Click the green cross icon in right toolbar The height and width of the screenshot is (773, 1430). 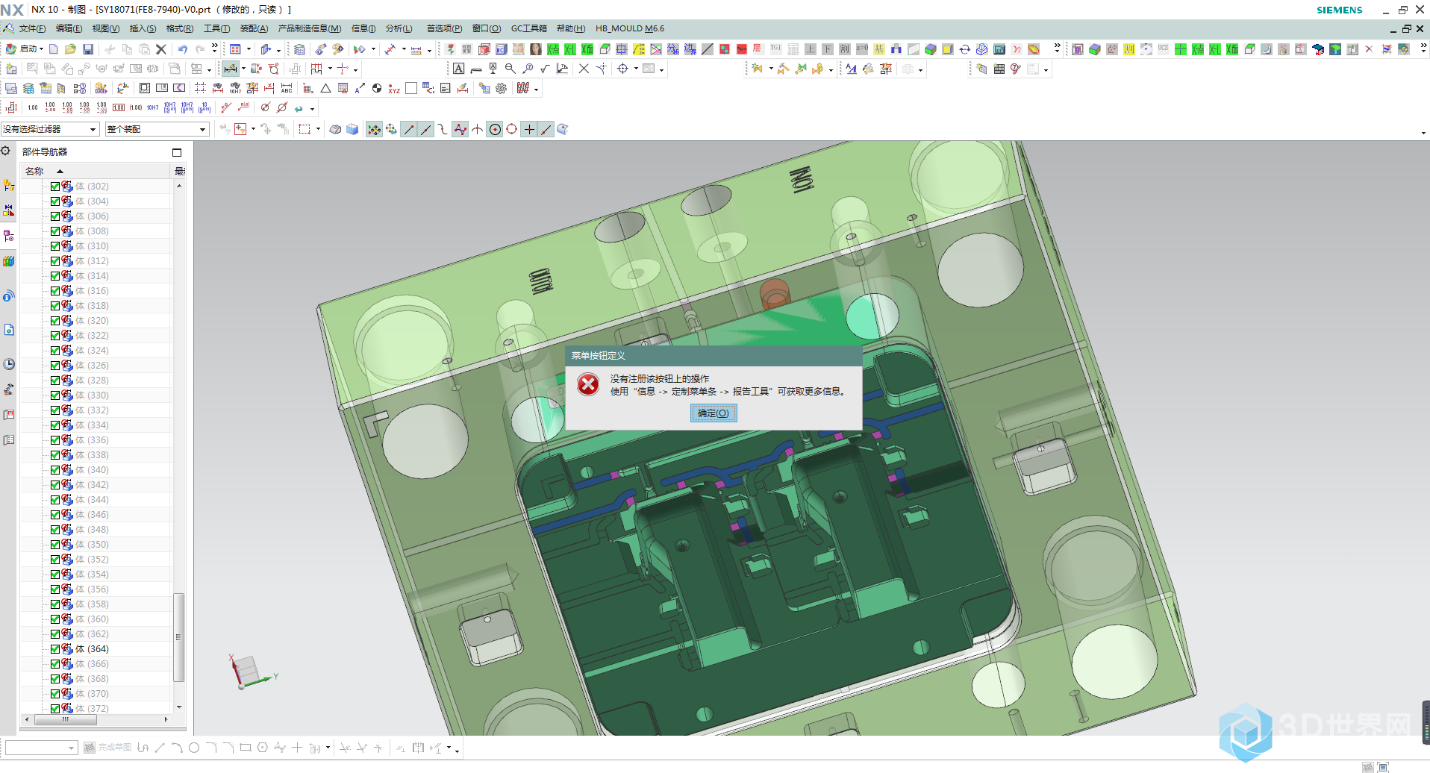coord(1180,49)
